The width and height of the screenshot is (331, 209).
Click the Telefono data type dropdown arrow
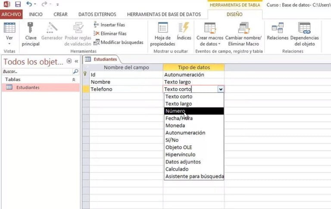(221, 89)
